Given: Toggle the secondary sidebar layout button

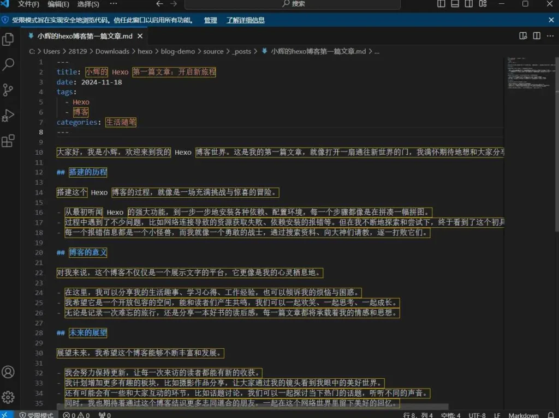Looking at the screenshot, I should pyautogui.click(x=468, y=4).
